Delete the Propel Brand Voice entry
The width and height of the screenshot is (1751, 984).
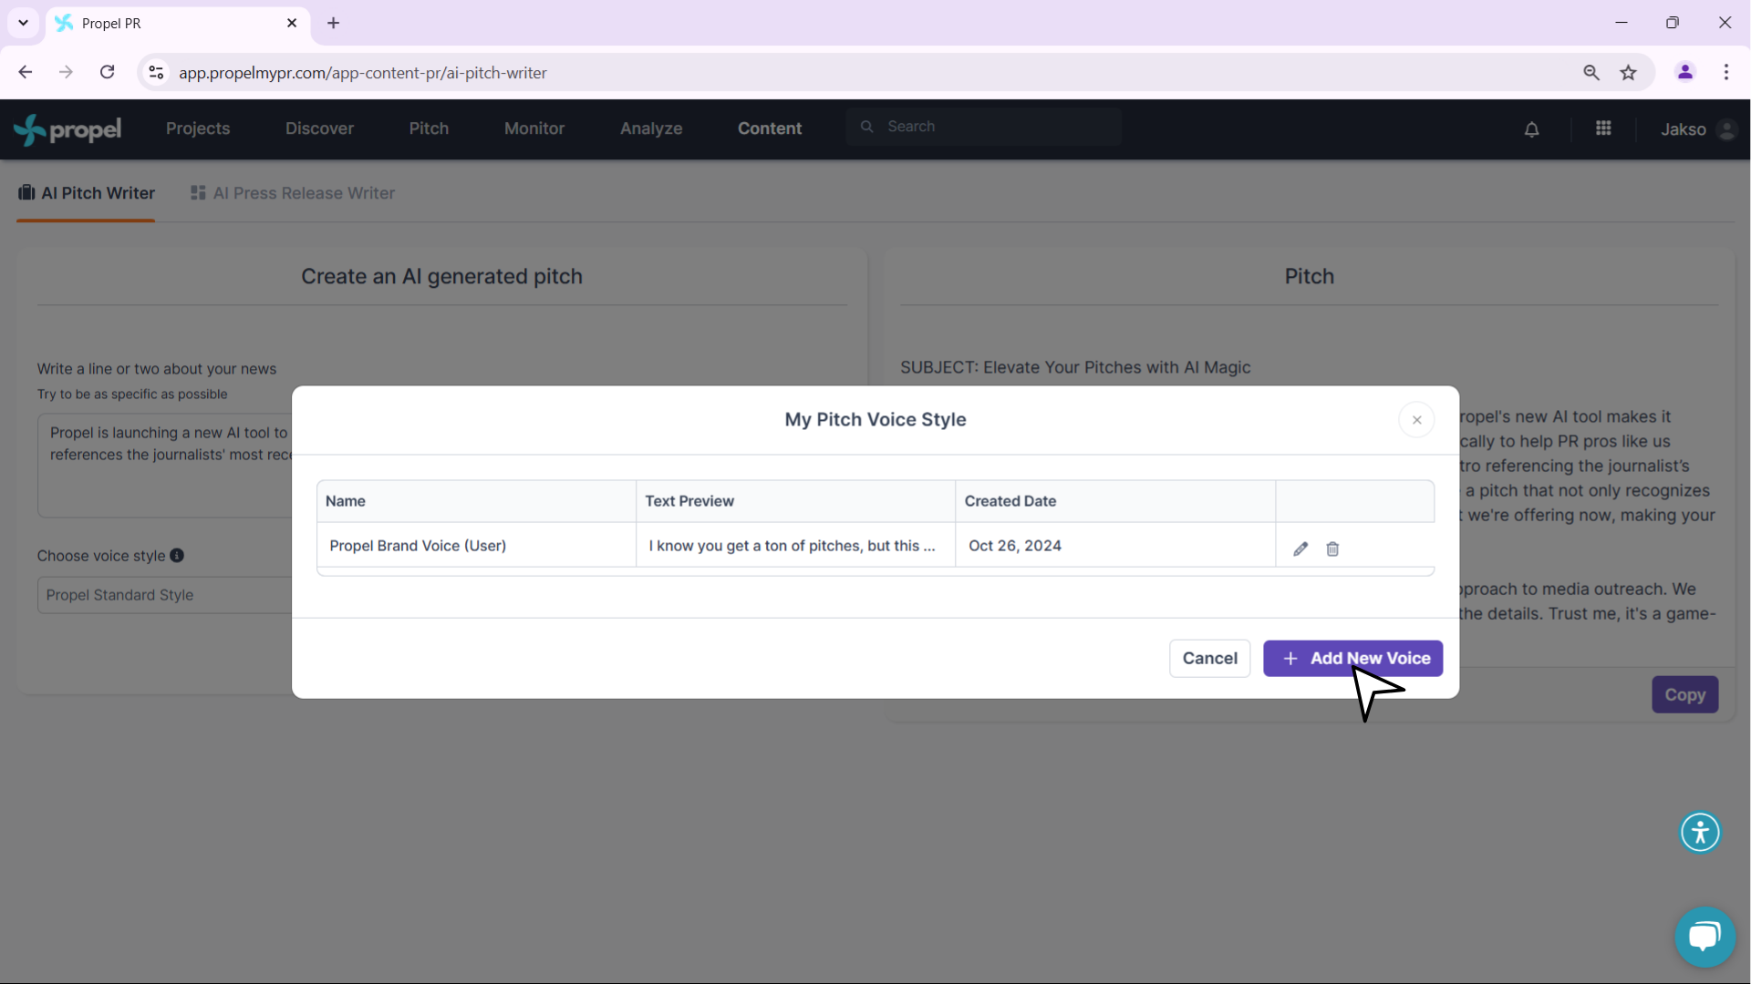pos(1332,548)
